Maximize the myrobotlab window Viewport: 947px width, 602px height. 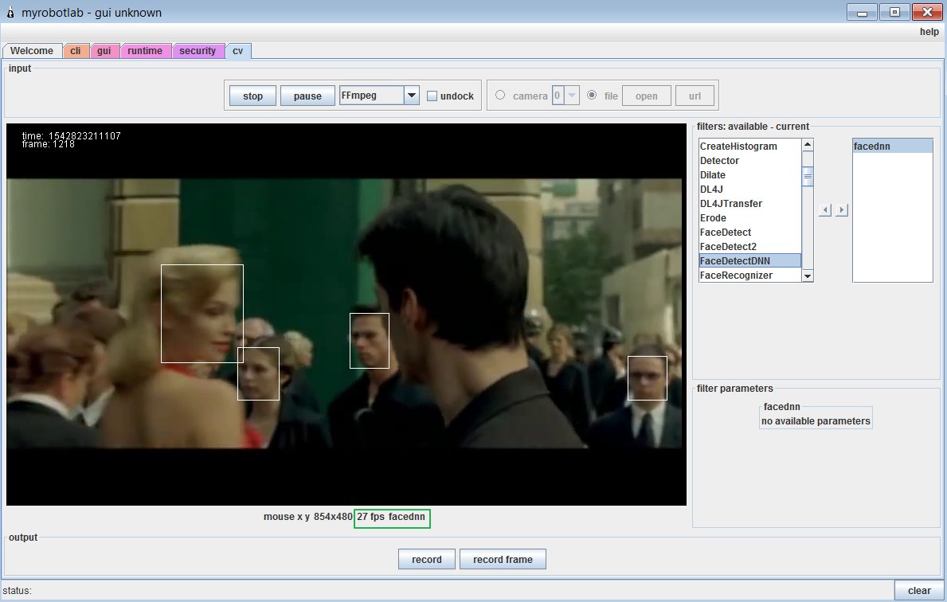pos(894,12)
